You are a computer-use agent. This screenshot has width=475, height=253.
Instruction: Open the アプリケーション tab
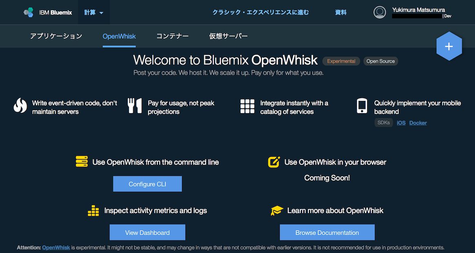56,36
